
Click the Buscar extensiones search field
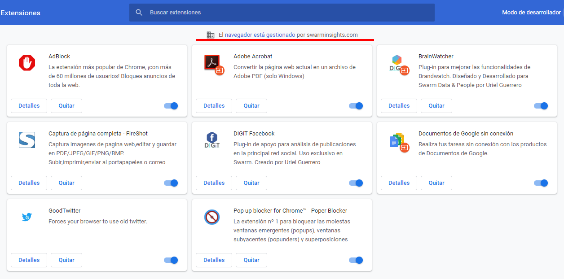pyautogui.click(x=282, y=13)
